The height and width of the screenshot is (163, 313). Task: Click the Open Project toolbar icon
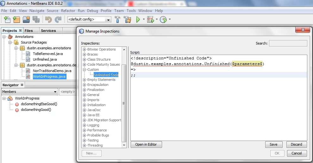[26, 19]
